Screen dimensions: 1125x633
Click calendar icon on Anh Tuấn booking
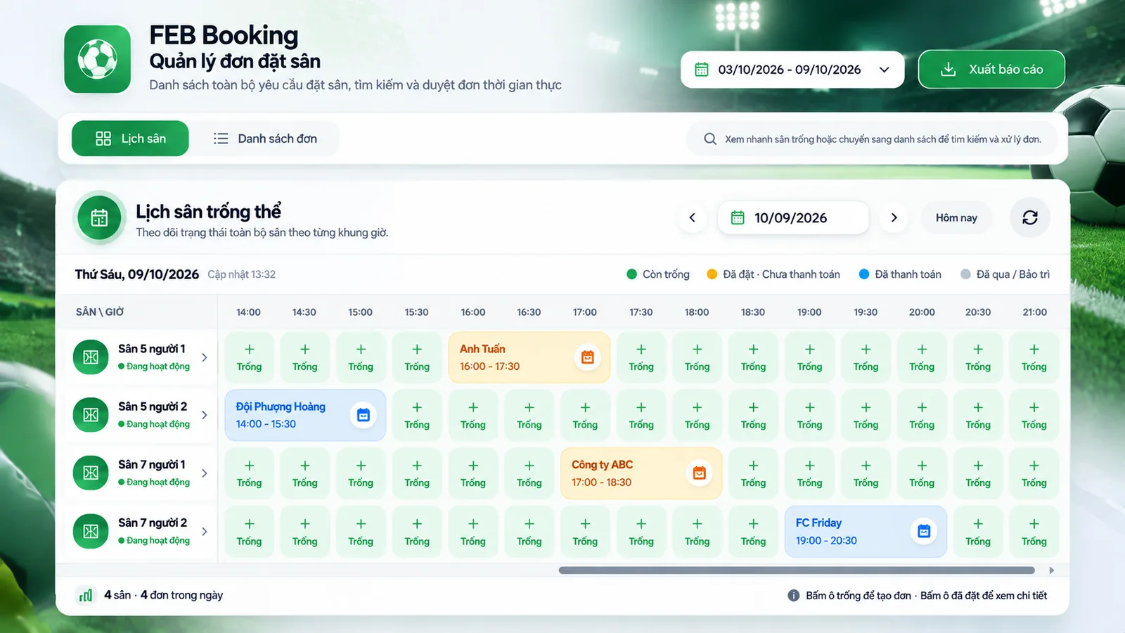click(588, 357)
